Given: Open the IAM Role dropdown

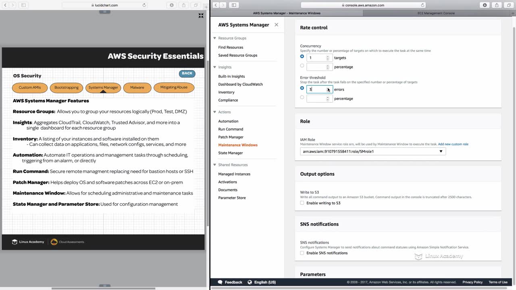Looking at the screenshot, I should pos(373,151).
